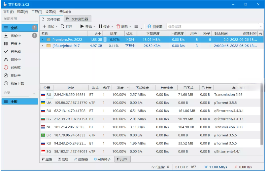Start tasks with the 开始 play button
This screenshot has height=171, width=266.
(x=86, y=26)
